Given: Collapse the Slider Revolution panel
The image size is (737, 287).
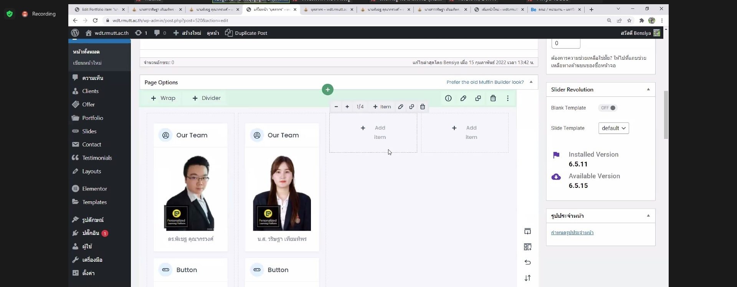Looking at the screenshot, I should [648, 90].
